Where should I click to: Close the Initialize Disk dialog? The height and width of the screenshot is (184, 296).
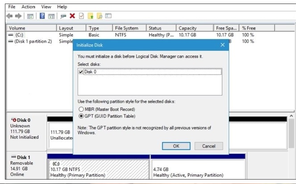tap(222, 45)
